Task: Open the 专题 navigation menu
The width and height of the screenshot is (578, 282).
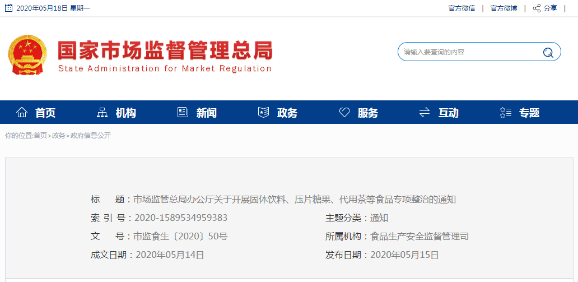Action: (529, 113)
